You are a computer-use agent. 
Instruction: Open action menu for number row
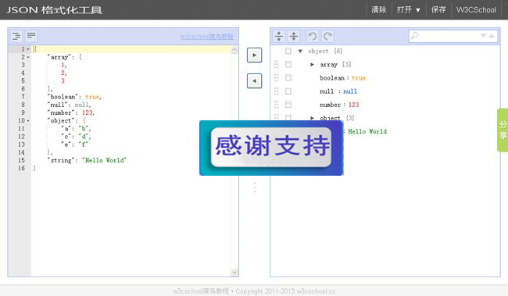click(x=288, y=105)
